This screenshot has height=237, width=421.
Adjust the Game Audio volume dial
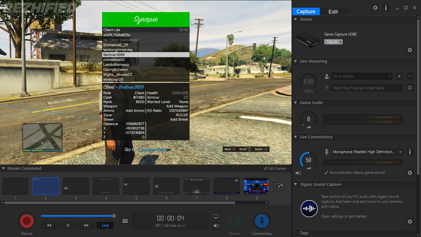[308, 119]
